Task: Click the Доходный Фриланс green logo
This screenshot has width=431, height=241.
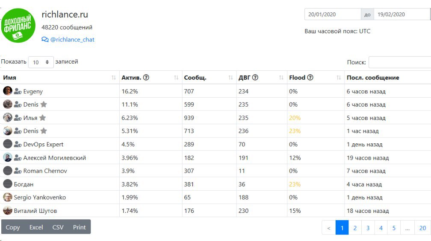Action: 18,26
